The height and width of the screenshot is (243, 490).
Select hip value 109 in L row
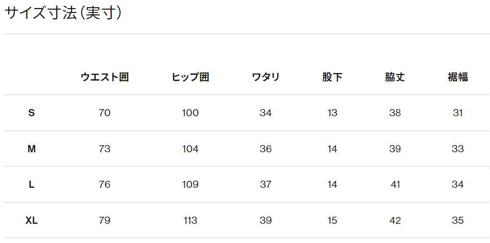pyautogui.click(x=190, y=184)
